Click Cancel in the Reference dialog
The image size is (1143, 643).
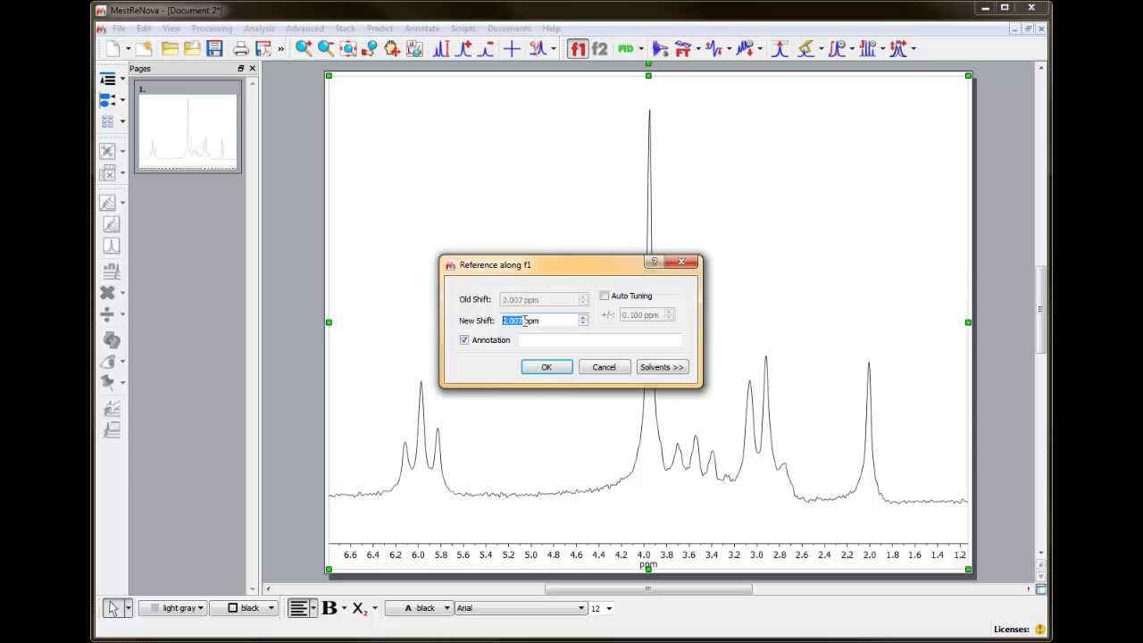tap(604, 367)
